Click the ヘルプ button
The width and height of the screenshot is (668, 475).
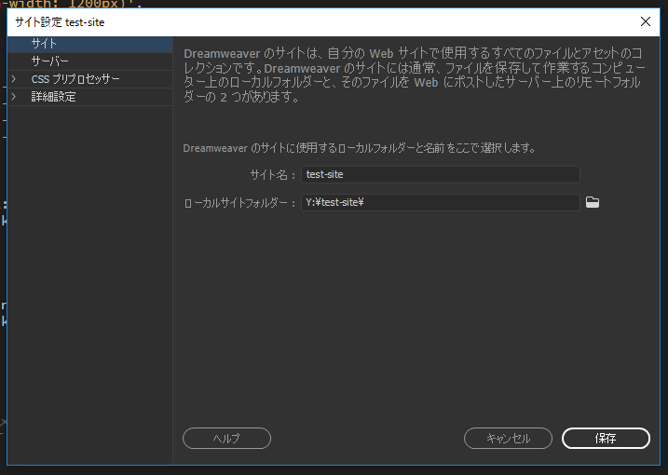click(x=226, y=438)
